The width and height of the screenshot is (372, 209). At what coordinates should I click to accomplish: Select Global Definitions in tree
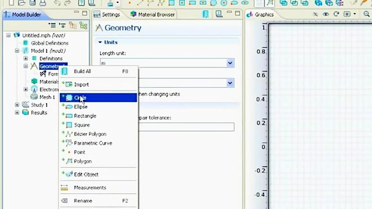pos(50,43)
